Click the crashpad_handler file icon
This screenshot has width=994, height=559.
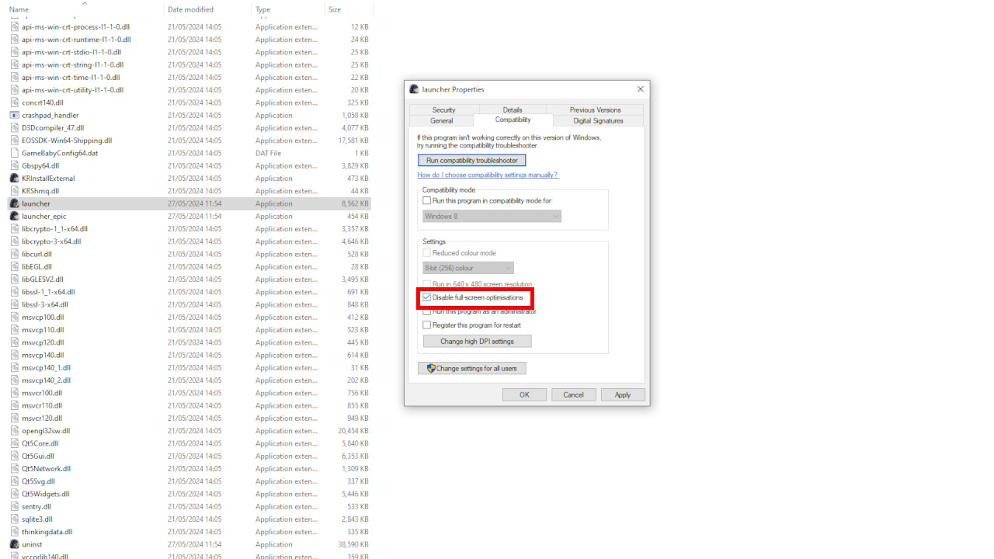14,115
